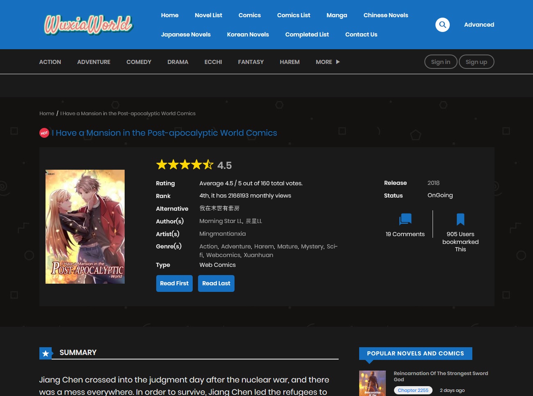Open the Post-Apocalyptic World cover thumbnail
Image resolution: width=533 pixels, height=396 pixels.
pyautogui.click(x=85, y=227)
